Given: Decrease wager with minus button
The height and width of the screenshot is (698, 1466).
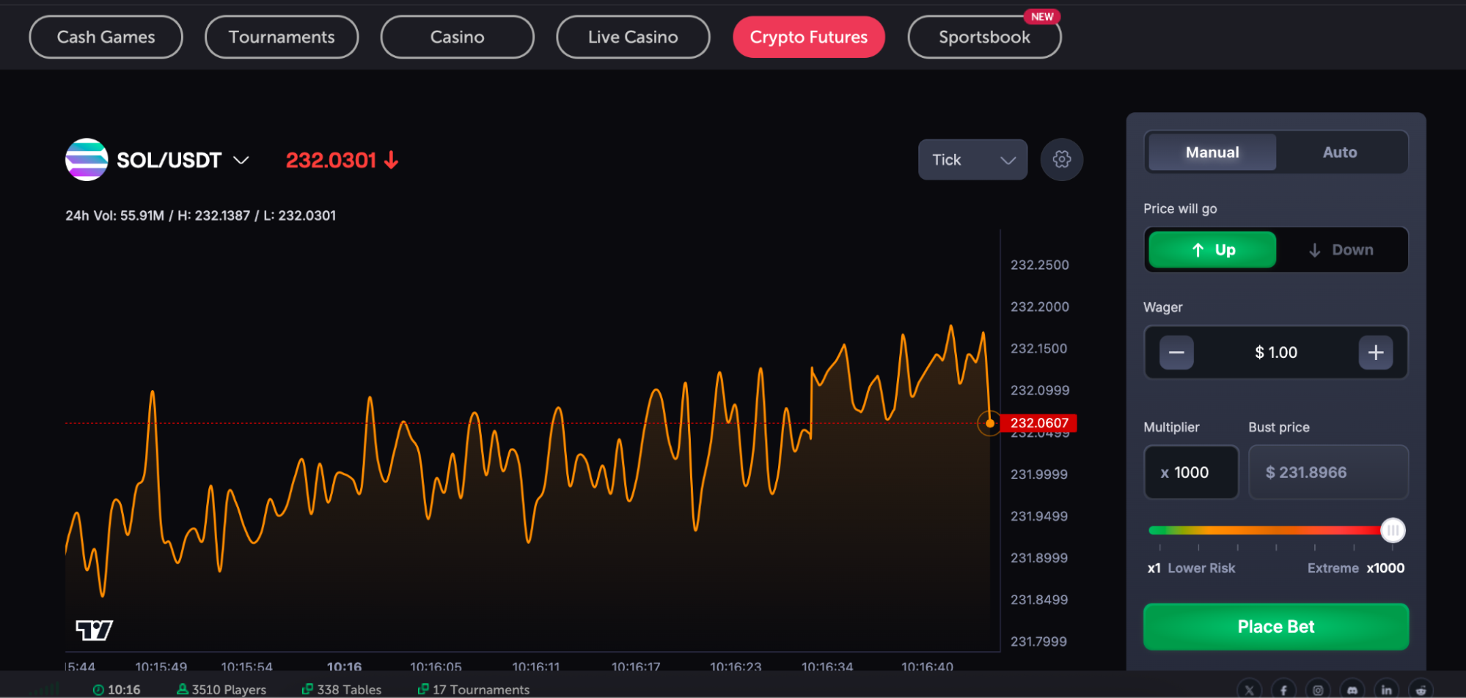Looking at the screenshot, I should 1176,353.
